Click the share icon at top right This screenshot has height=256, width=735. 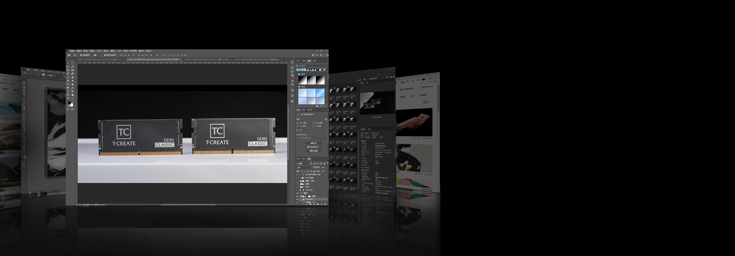[x=327, y=55]
